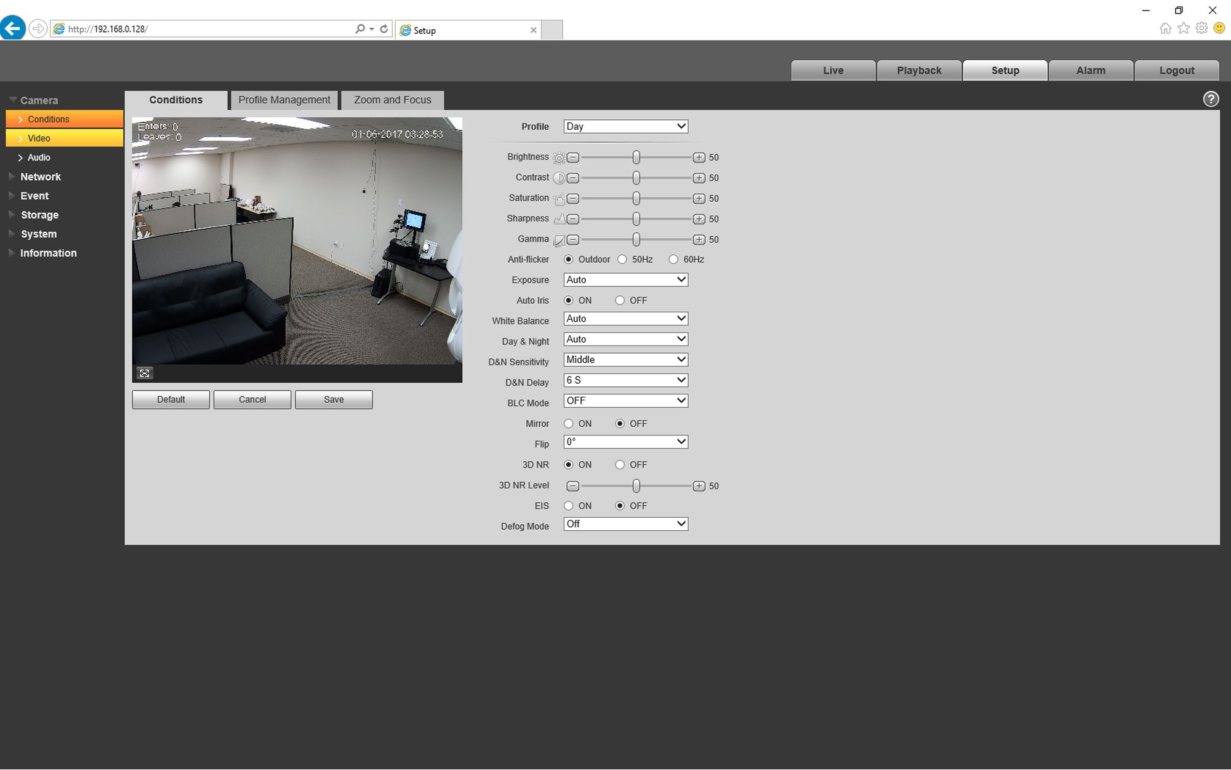Click the browser forward arrow button
This screenshot has width=1231, height=770.
coord(38,29)
